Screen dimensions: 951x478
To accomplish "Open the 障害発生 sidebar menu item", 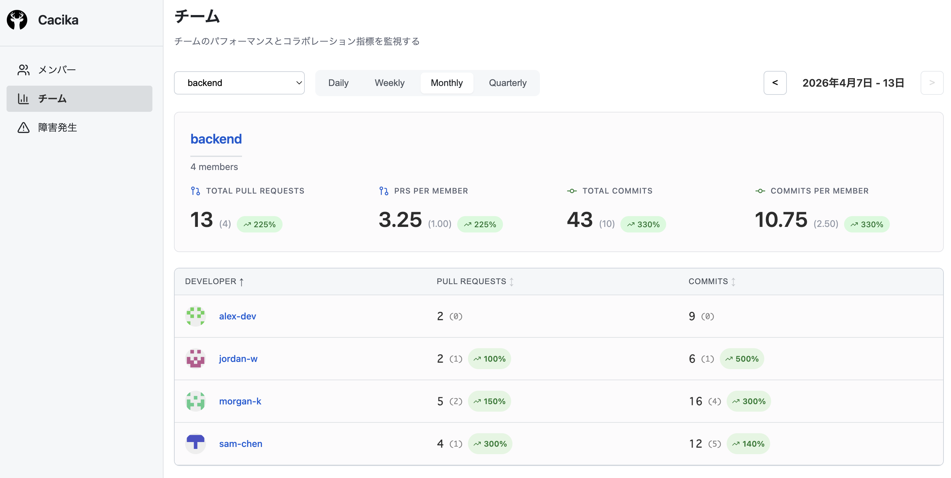I will coord(57,127).
